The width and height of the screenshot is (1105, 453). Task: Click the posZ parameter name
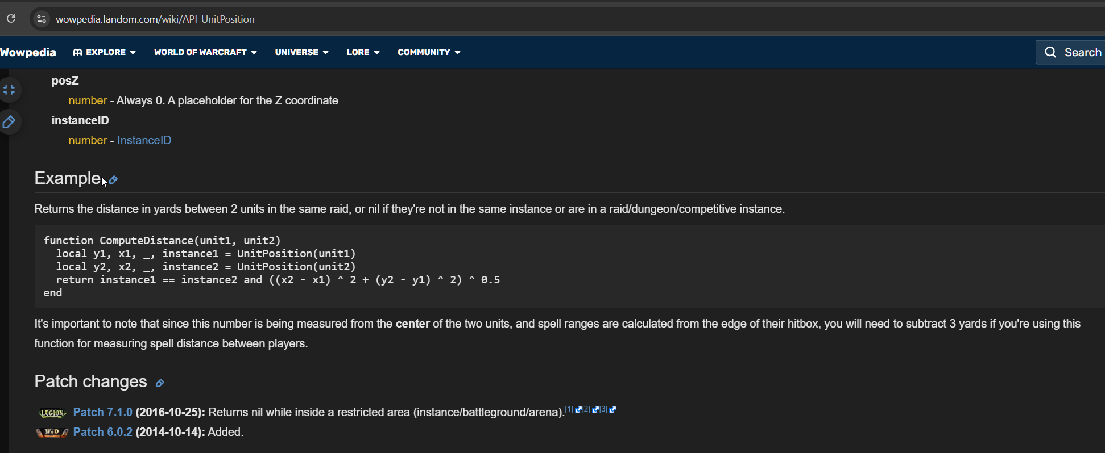[65, 81]
